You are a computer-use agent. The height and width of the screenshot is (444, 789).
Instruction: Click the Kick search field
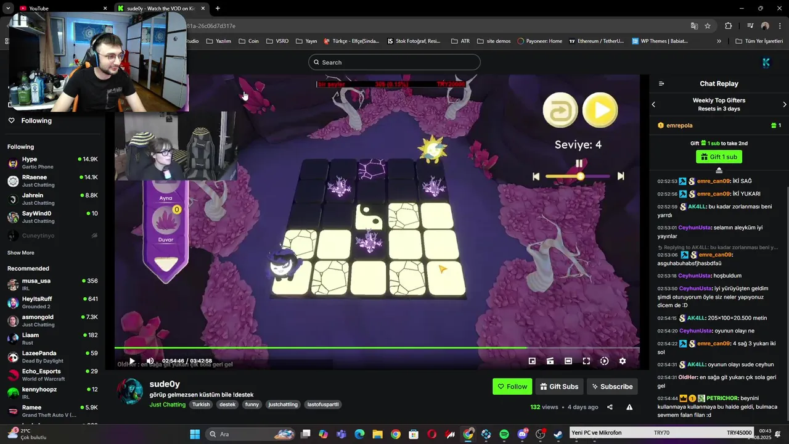394,62
